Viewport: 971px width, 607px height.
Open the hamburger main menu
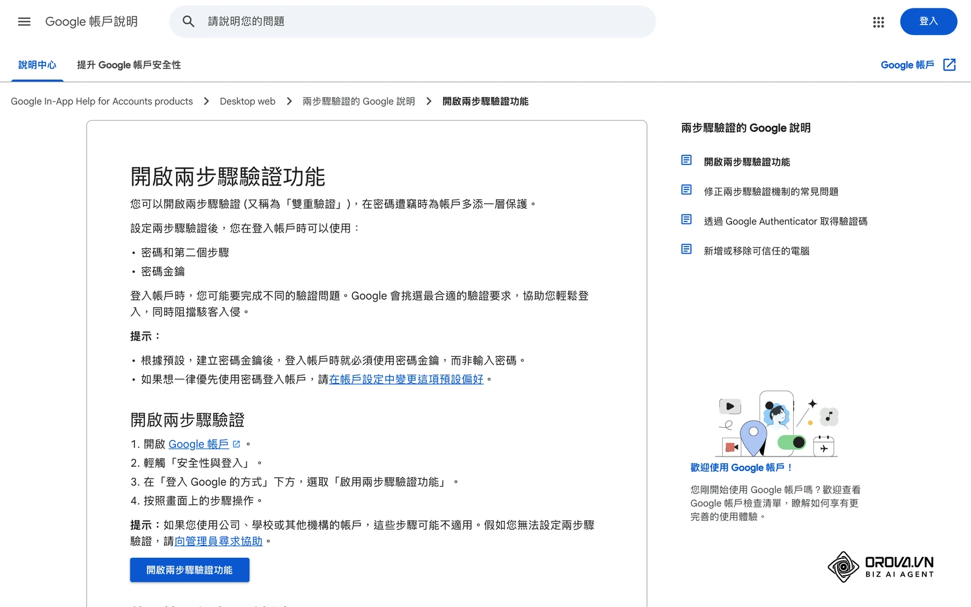[x=24, y=22]
